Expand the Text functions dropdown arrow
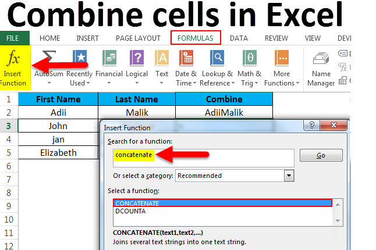Viewport: 376px width, 250px height. [161, 83]
